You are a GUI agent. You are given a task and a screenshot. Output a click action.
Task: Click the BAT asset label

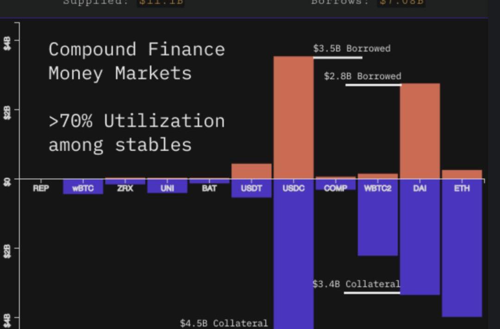[x=209, y=188]
